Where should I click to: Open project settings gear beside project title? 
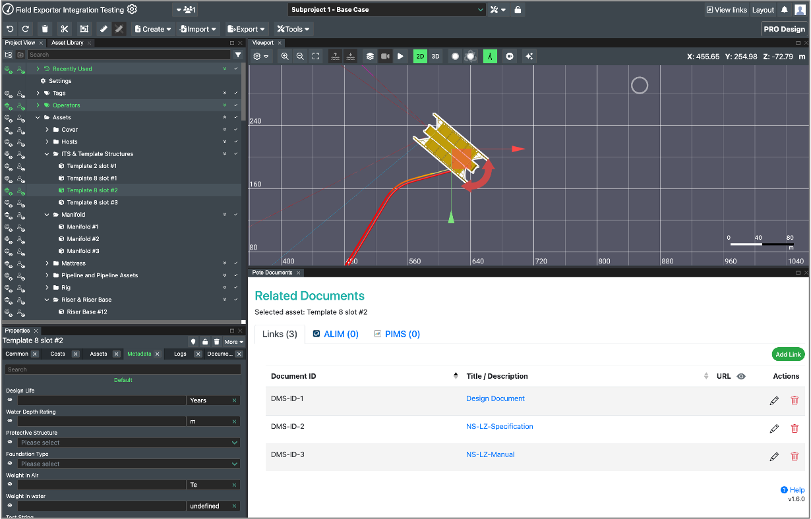(x=132, y=9)
